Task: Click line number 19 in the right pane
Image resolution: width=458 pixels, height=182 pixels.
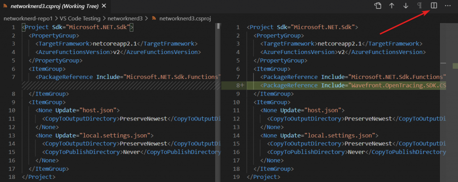Action: [236, 177]
